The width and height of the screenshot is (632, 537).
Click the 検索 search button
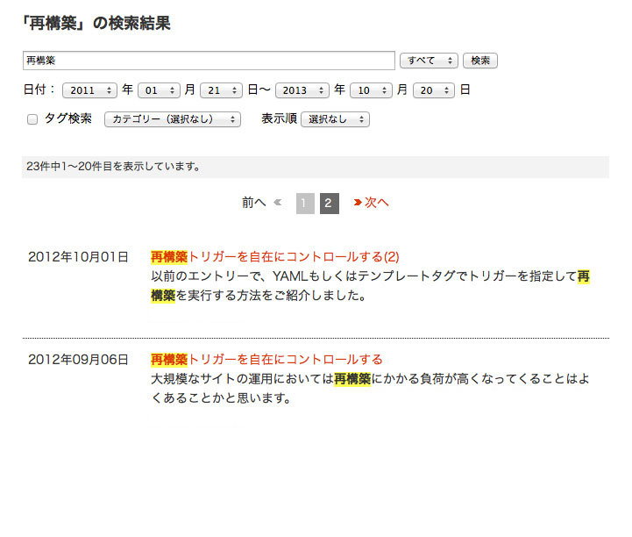tap(480, 61)
